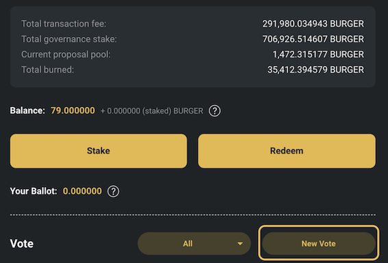The height and width of the screenshot is (263, 388).
Task: Click the question mark beside Your Ballot
Action: (114, 191)
